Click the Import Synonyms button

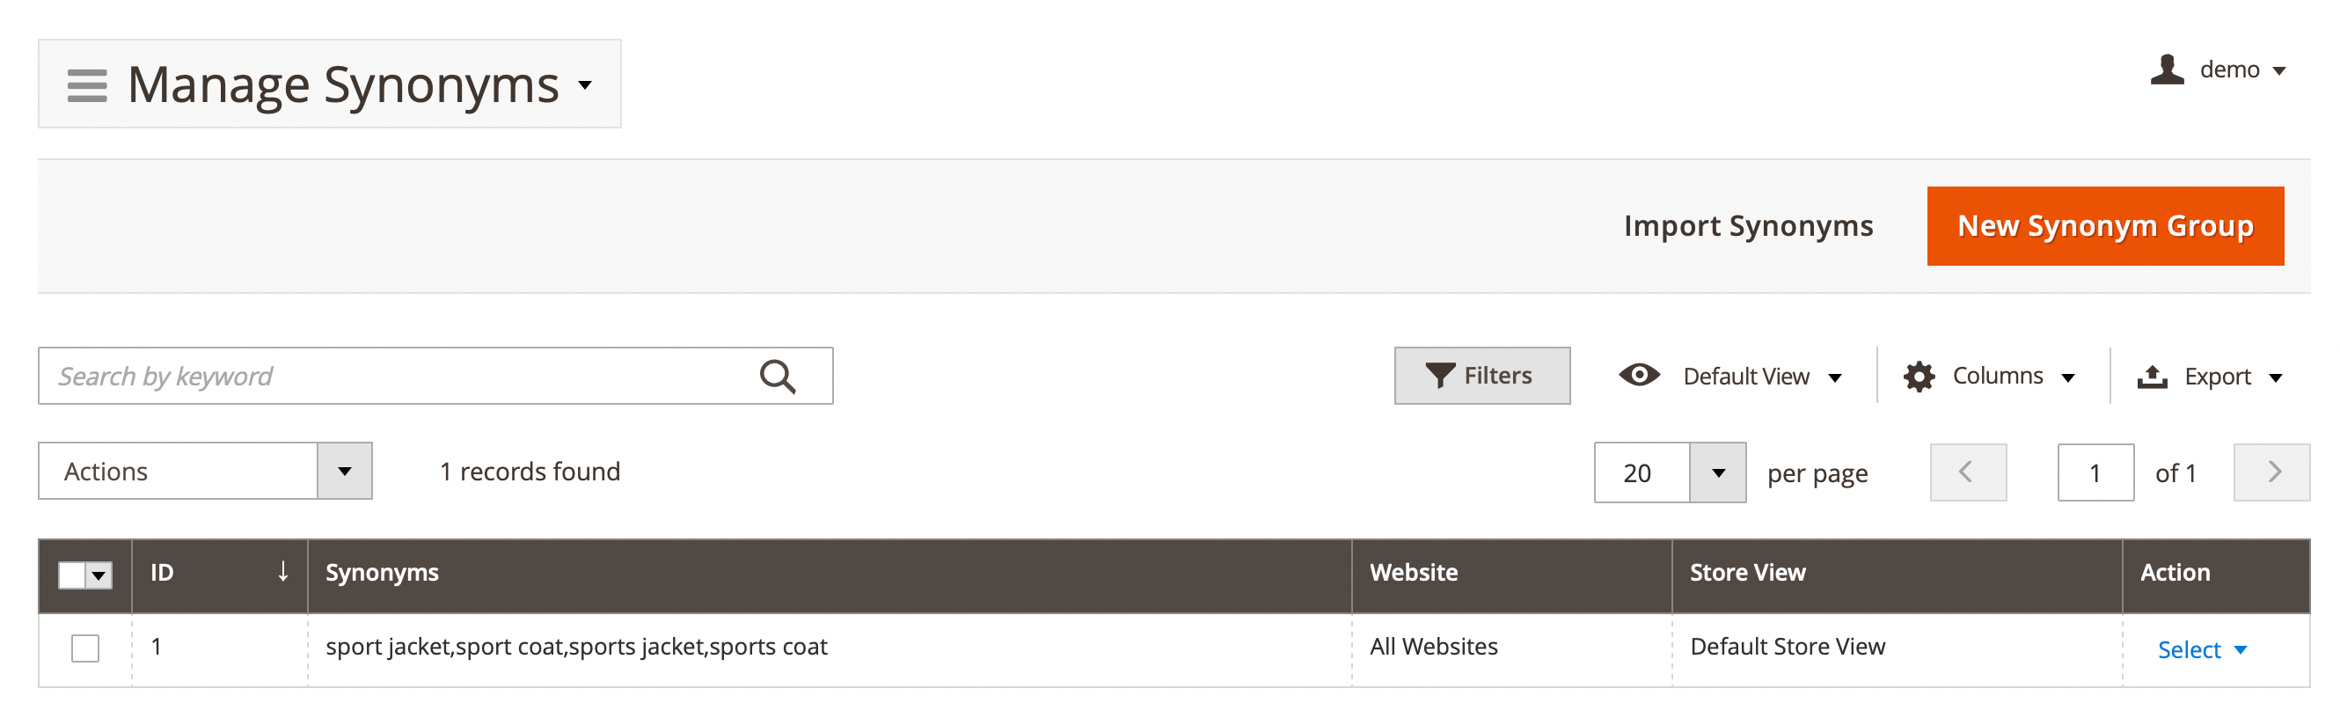1748,226
